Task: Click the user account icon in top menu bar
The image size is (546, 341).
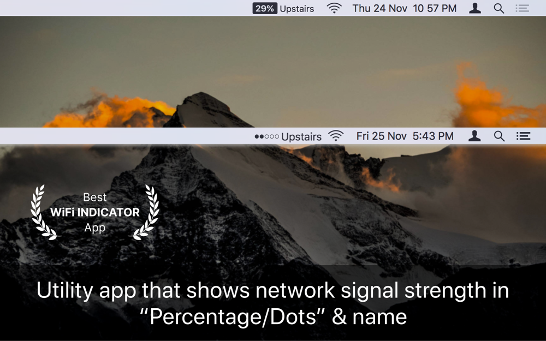Action: click(475, 8)
